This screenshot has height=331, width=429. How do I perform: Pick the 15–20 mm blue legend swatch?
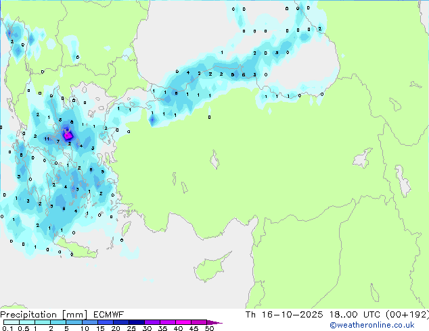tap(105, 322)
